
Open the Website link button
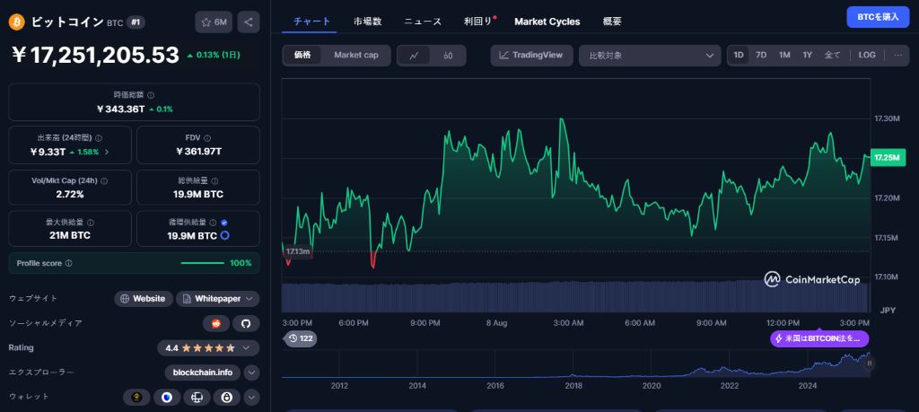(144, 299)
